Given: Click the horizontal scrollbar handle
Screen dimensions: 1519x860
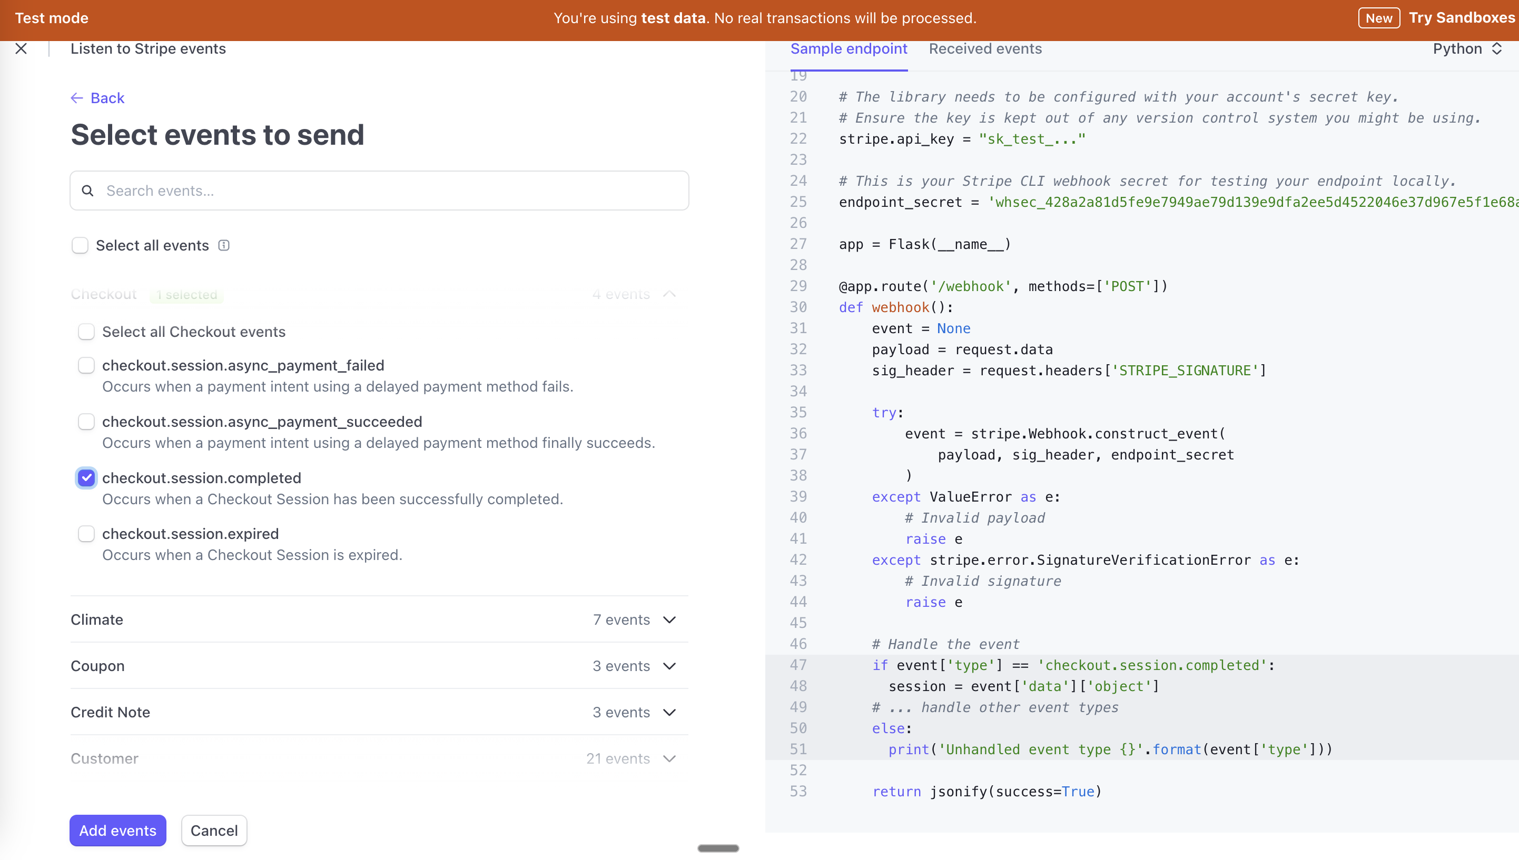Looking at the screenshot, I should pyautogui.click(x=718, y=848).
